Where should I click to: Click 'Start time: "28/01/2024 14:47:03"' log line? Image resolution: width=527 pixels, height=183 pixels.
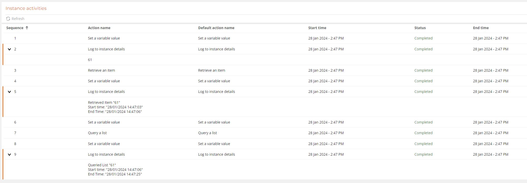tap(115, 107)
